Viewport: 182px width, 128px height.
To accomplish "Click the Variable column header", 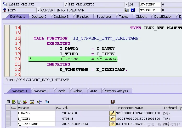I will point(36,108).
